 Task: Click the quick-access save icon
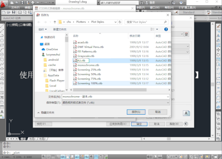22,3
